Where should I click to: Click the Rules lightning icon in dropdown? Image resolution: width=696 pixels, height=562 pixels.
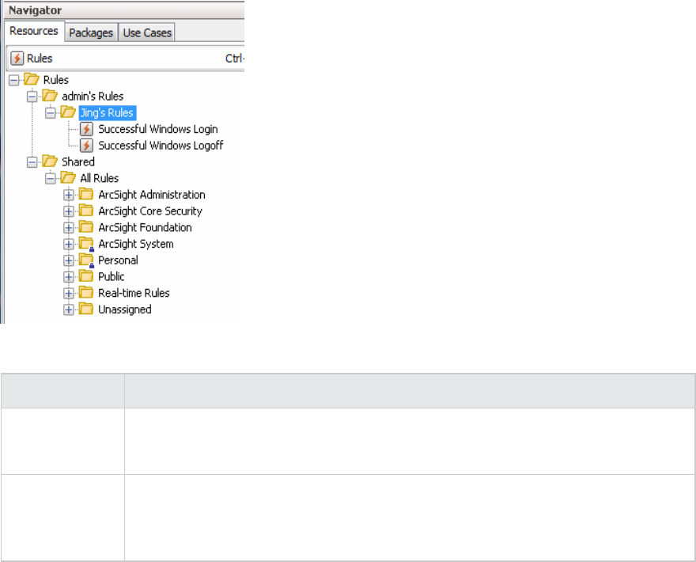pos(17,59)
